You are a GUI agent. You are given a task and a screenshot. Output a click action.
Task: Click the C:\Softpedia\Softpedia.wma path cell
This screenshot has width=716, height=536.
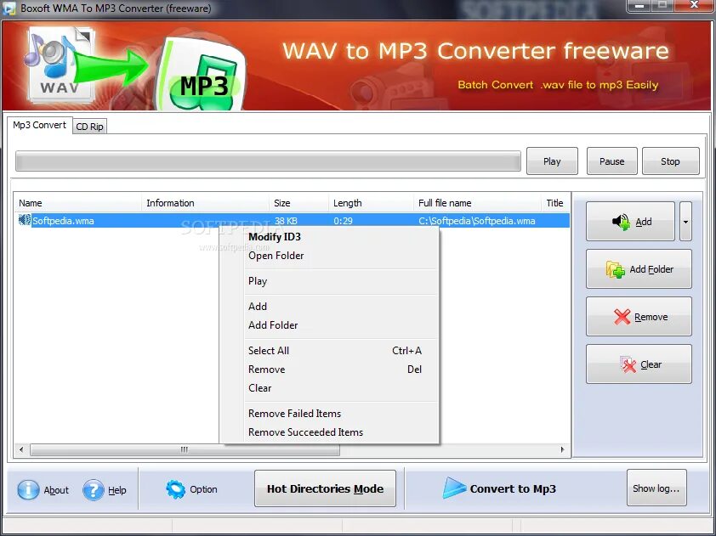477,221
